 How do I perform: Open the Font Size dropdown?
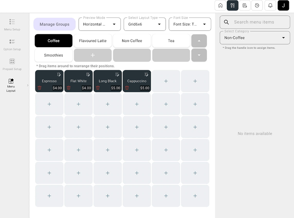190,24
